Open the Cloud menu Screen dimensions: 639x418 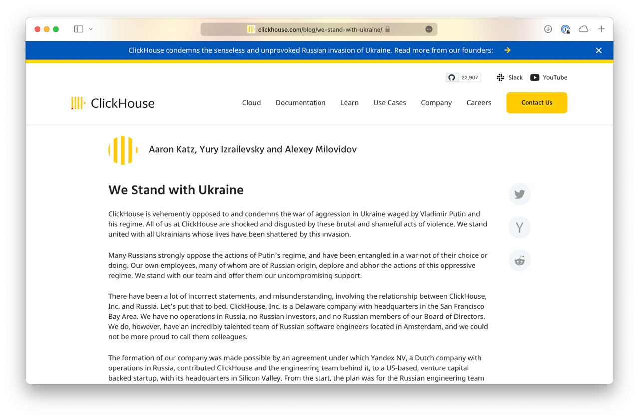(x=251, y=103)
